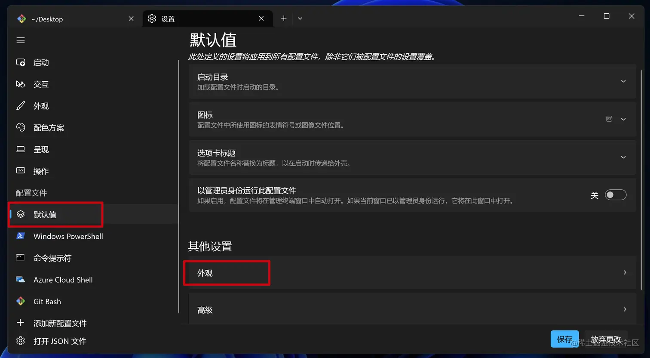Open the hamburger navigation menu
The width and height of the screenshot is (650, 358).
pyautogui.click(x=21, y=40)
